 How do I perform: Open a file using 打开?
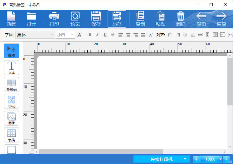[x=32, y=19]
